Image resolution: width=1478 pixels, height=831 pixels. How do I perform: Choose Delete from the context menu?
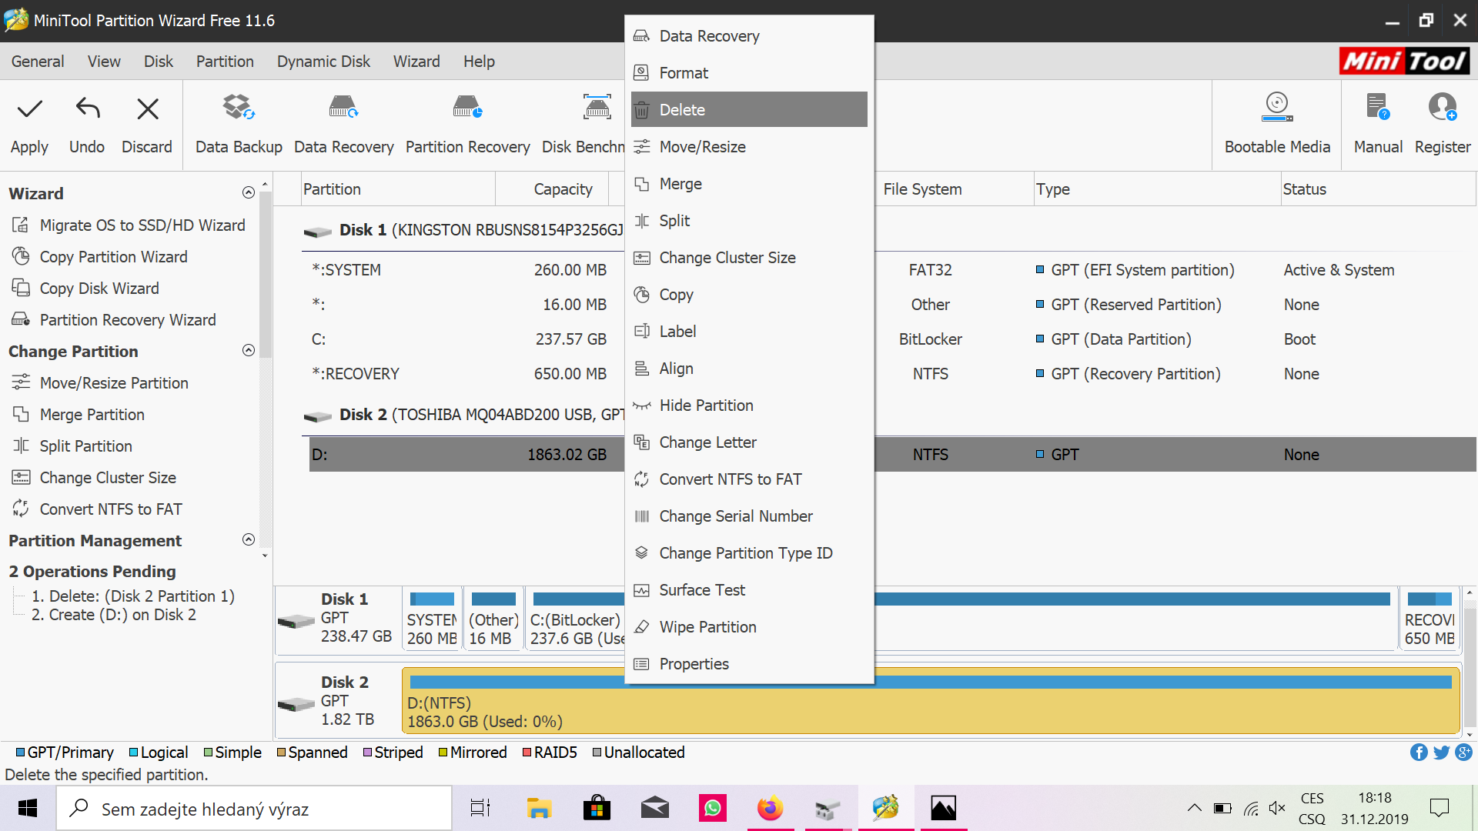tap(682, 110)
